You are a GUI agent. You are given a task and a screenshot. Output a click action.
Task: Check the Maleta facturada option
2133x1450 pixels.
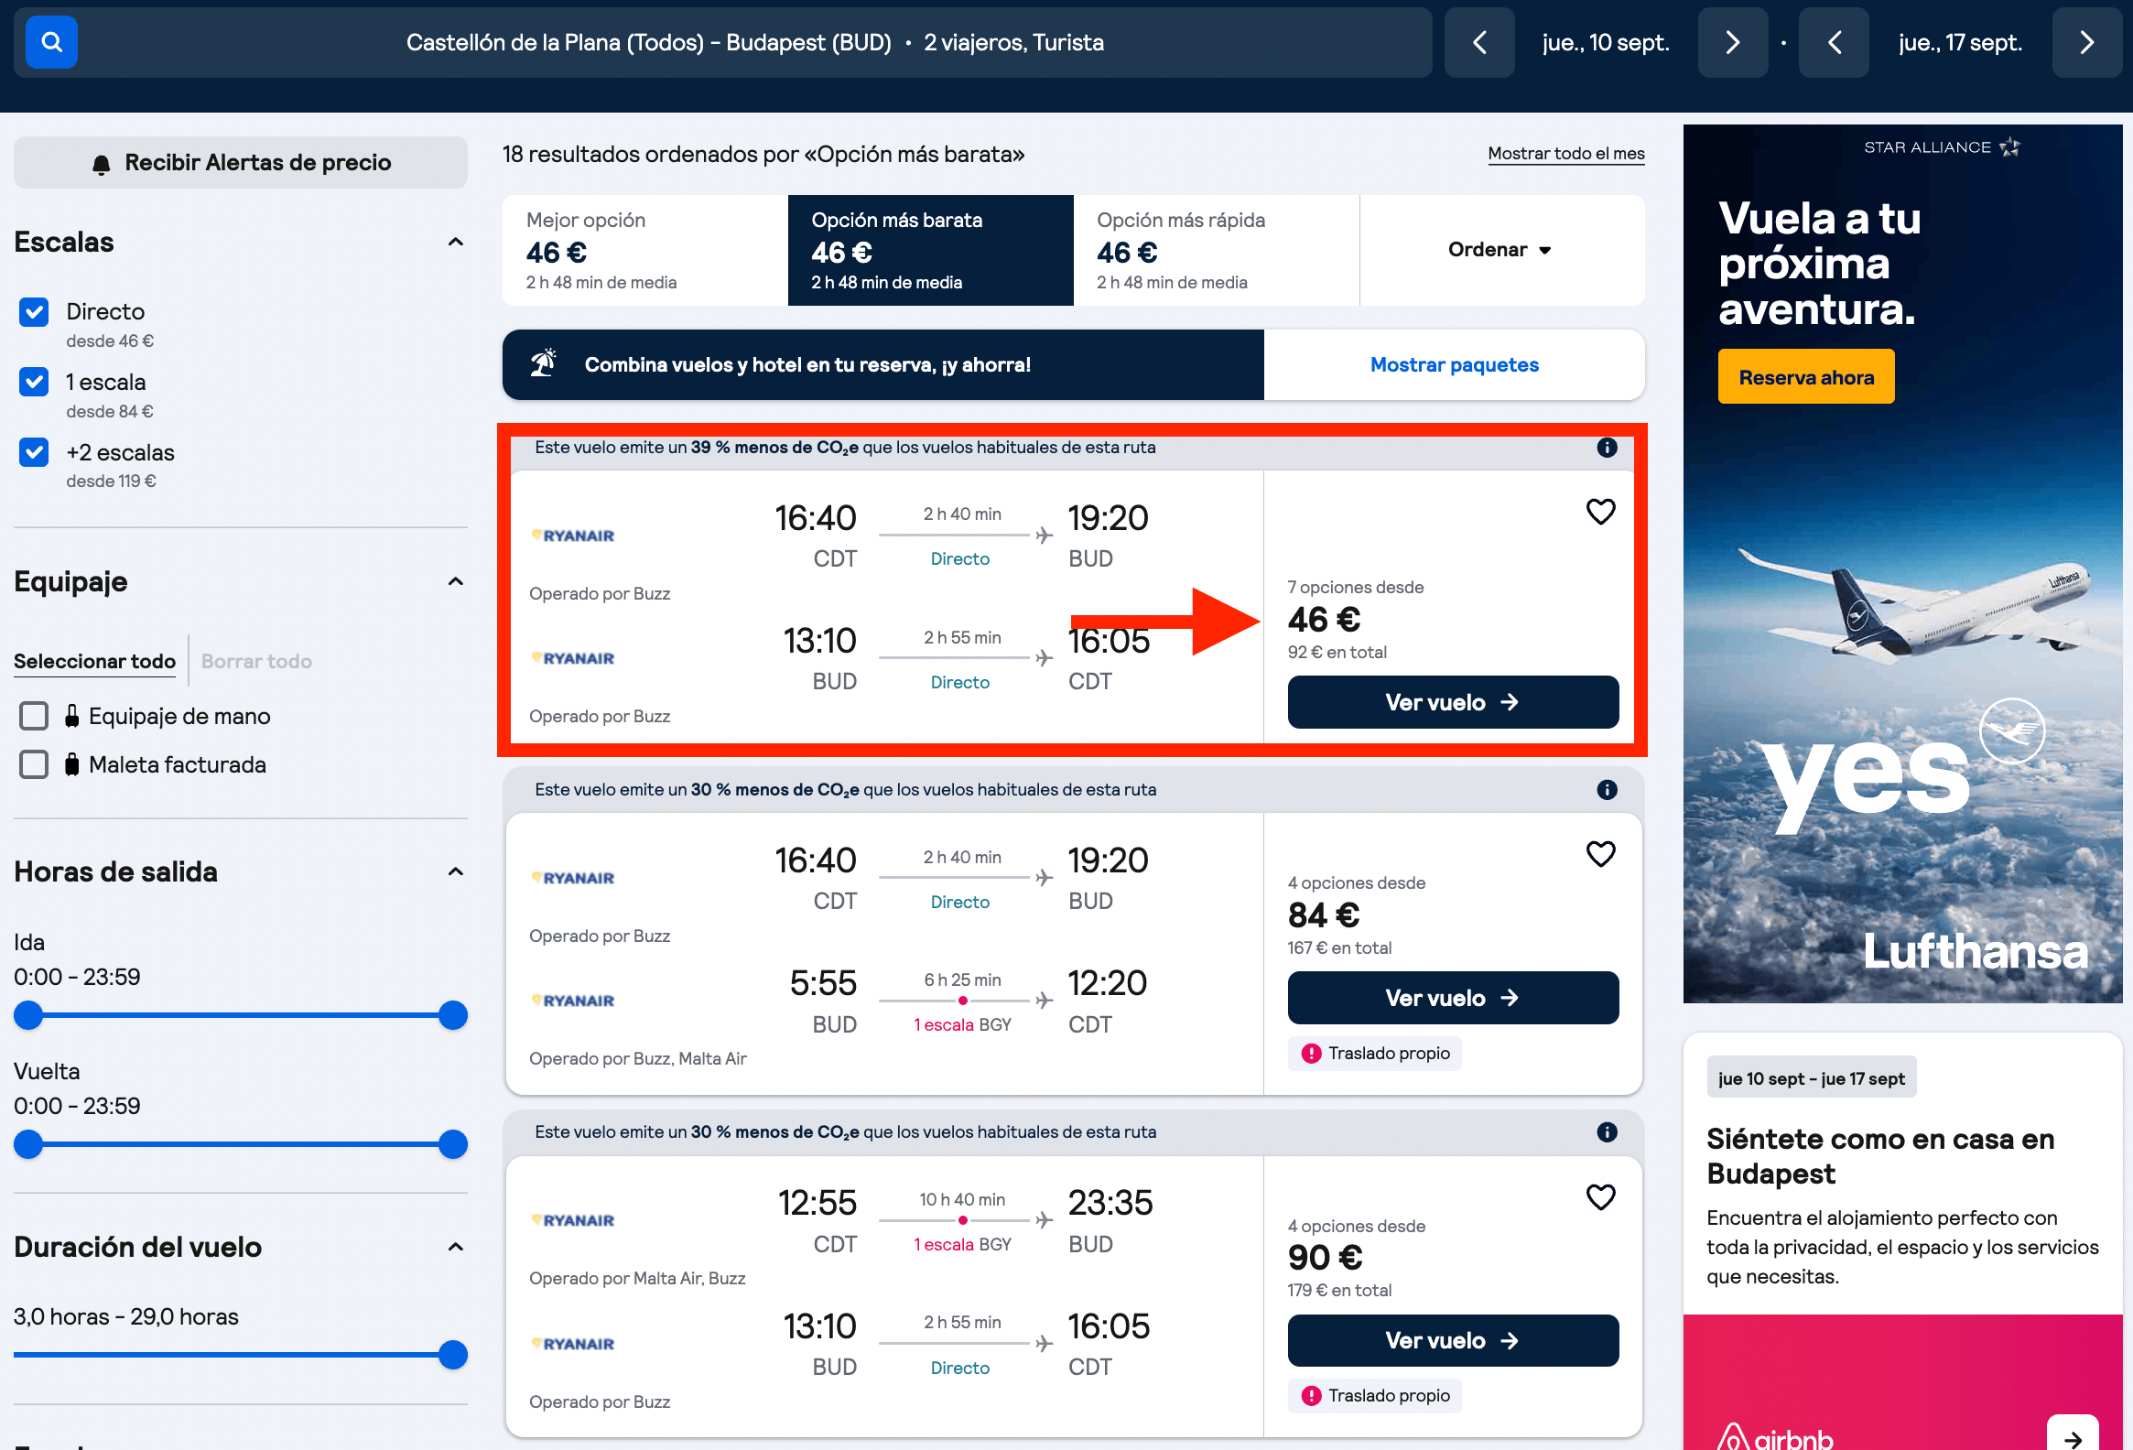point(34,764)
